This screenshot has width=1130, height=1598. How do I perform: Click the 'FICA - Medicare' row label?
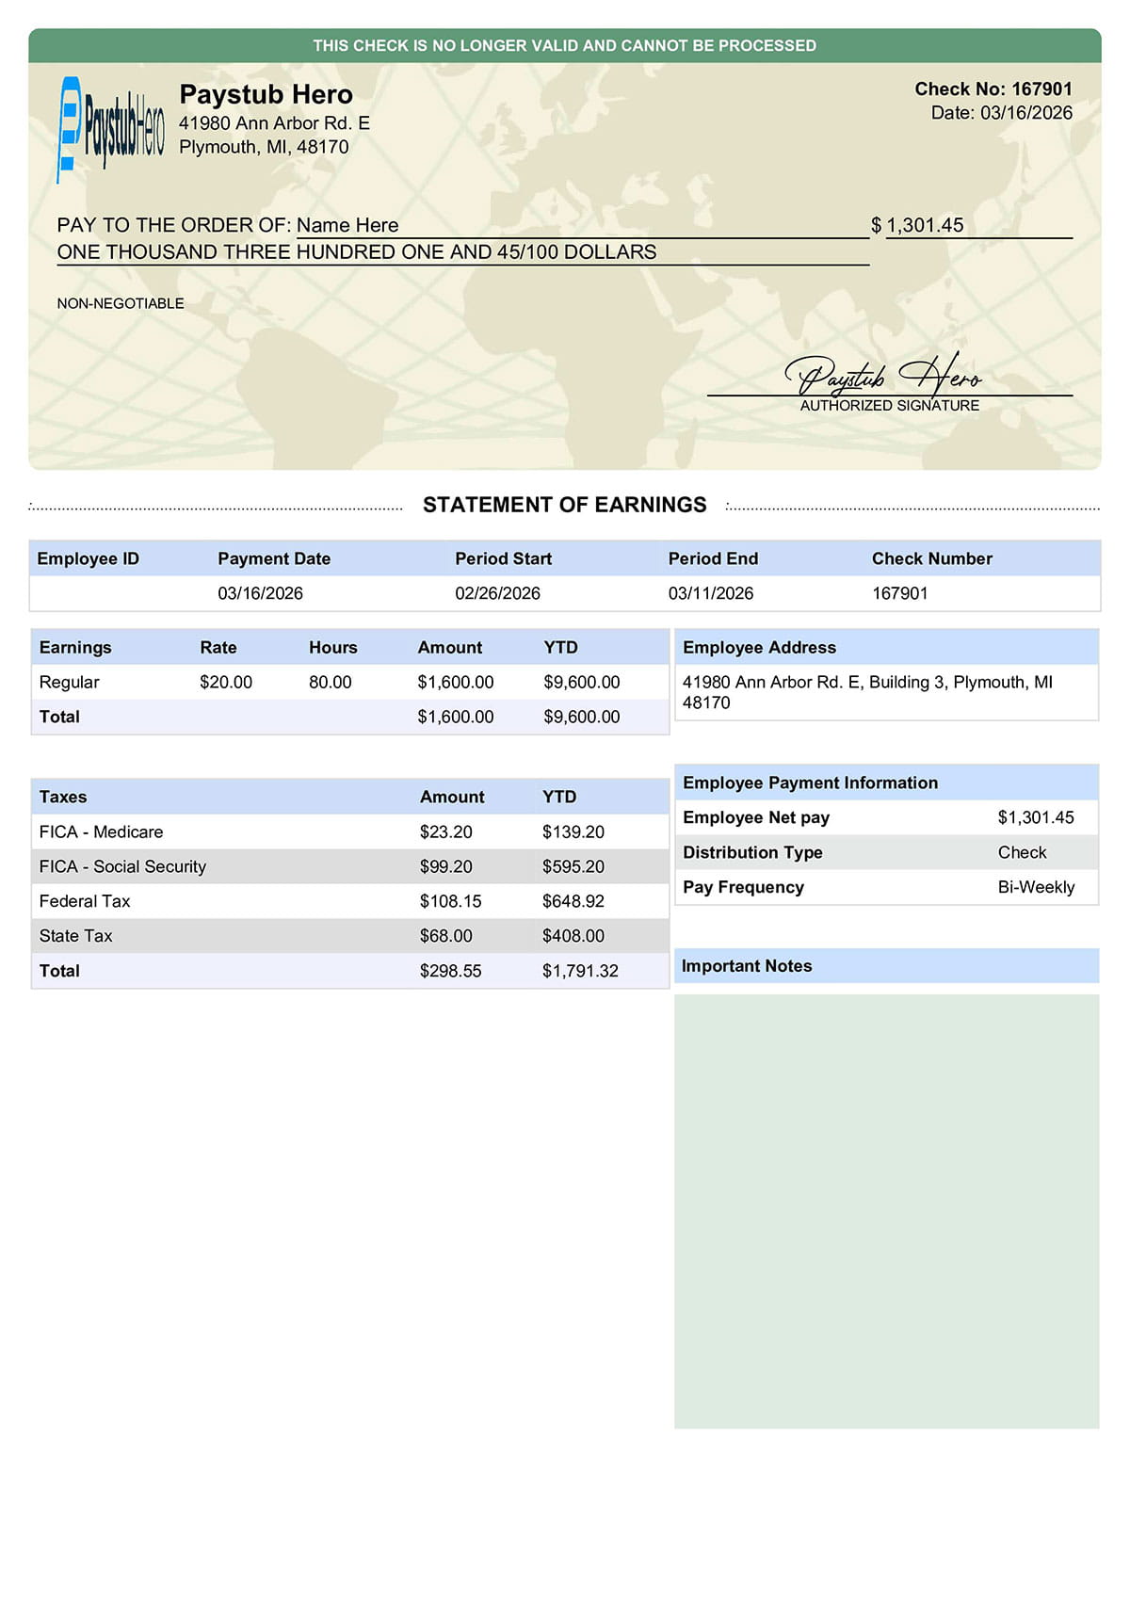click(101, 831)
